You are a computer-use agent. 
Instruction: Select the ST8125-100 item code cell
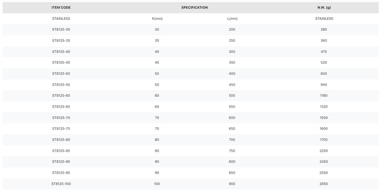[x=61, y=184]
